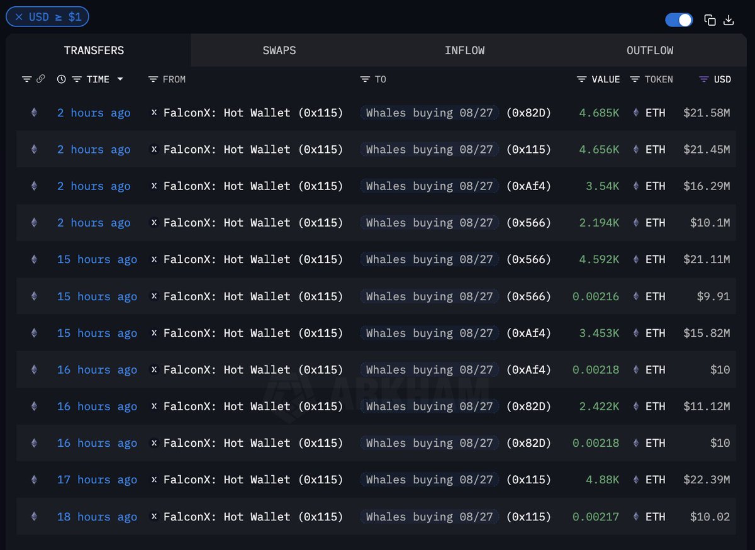
Task: Click ETH token icon in $21.58M row
Action: tap(635, 113)
